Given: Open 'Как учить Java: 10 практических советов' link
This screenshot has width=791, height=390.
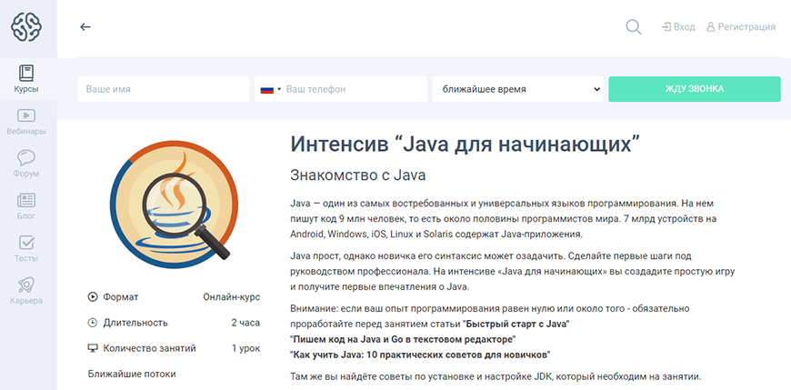Looking at the screenshot, I should [420, 355].
